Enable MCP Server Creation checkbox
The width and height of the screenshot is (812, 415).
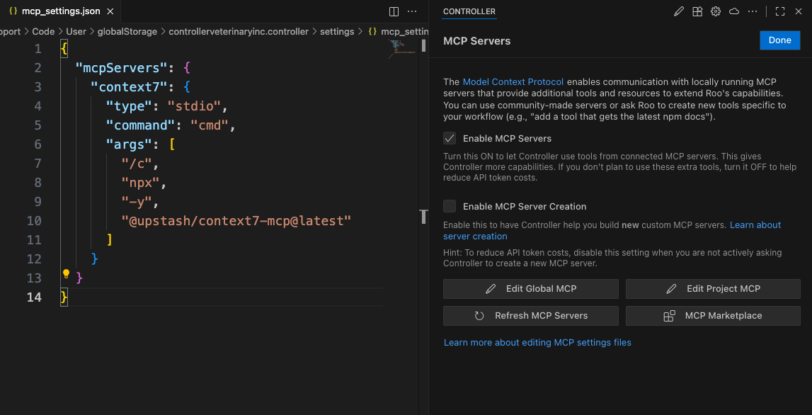(450, 206)
